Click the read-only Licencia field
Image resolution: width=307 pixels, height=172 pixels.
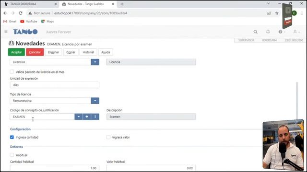point(151,62)
